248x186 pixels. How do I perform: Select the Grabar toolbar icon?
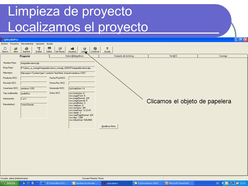point(38,50)
